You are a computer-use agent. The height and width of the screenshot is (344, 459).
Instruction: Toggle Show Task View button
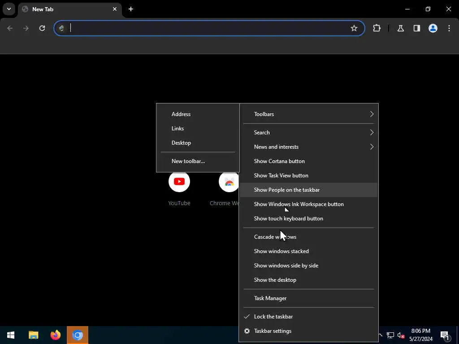click(x=309, y=176)
